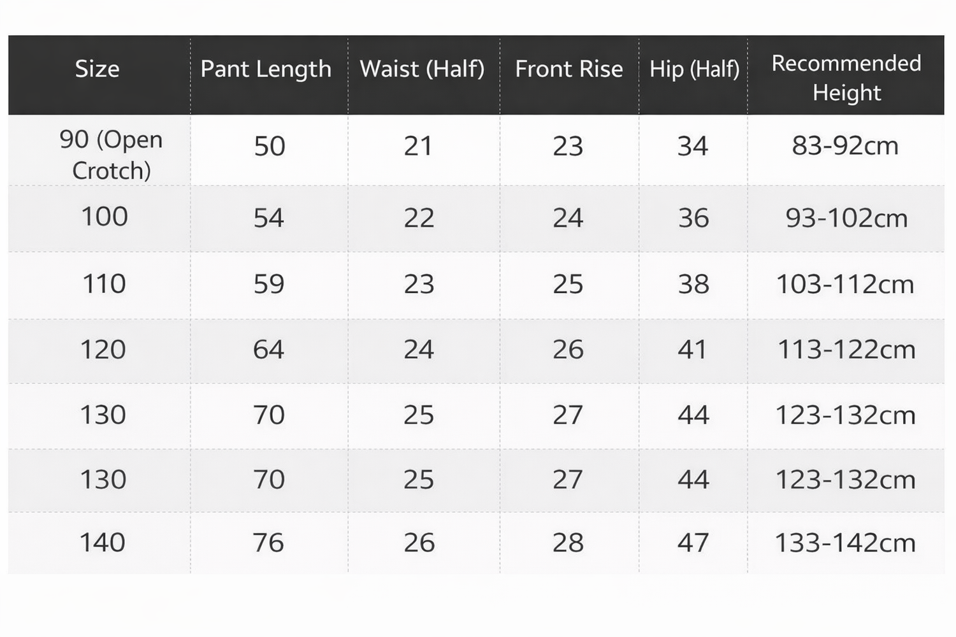Select the Pant Length header cell
Screen dimensions: 956x637
coord(266,69)
